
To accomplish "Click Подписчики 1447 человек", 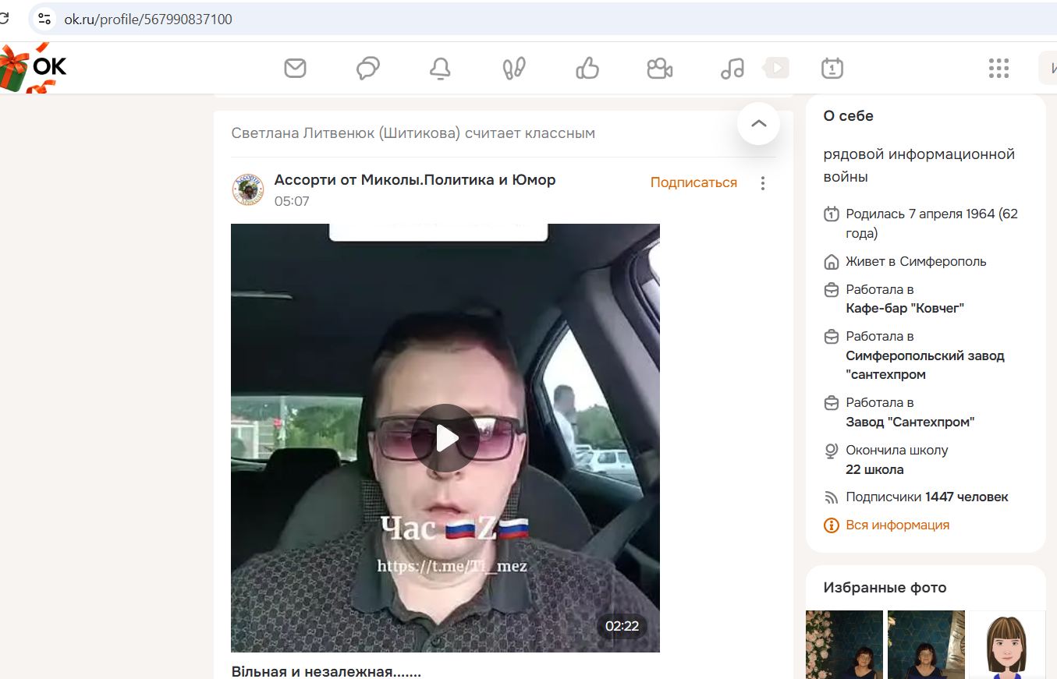I will coord(927,497).
